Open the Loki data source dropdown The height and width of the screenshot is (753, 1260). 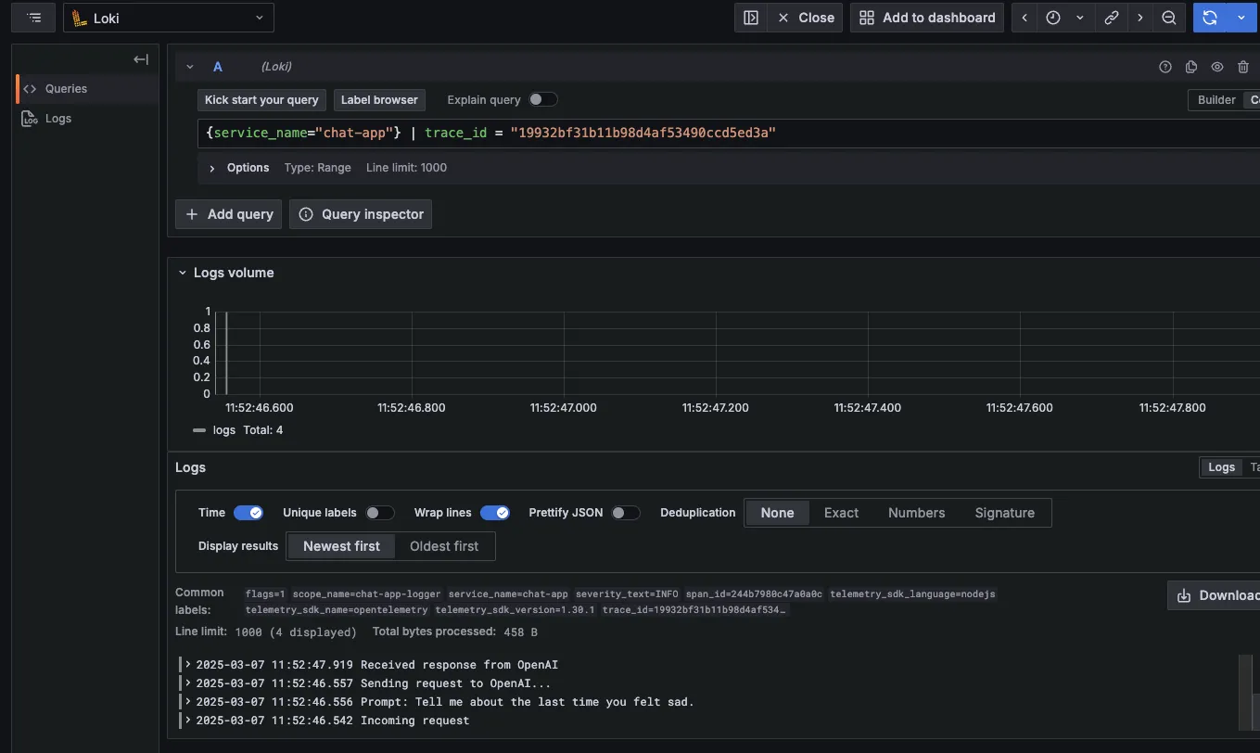click(167, 17)
